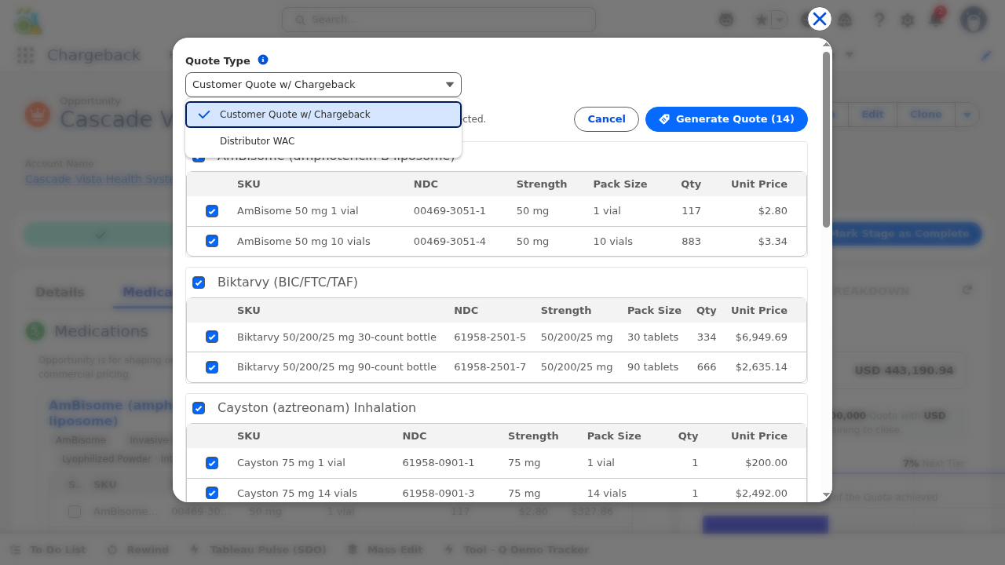Select Customer Quote w/ Chargeback option

[x=323, y=115]
